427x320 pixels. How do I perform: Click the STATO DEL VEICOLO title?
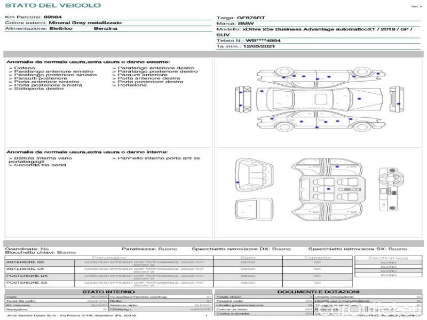(53, 5)
